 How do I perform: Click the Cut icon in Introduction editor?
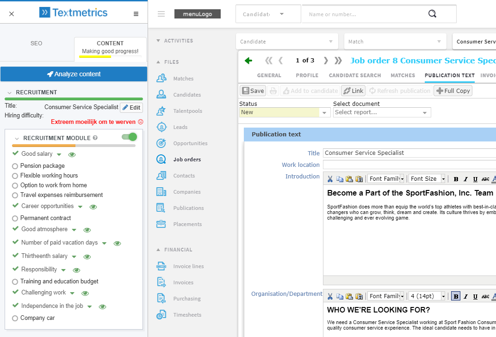(330, 179)
